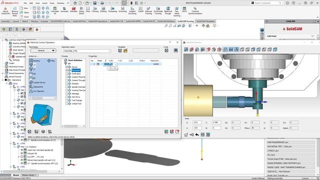
Task: Select the Turning operation icon
Action: pyautogui.click(x=95, y=9)
